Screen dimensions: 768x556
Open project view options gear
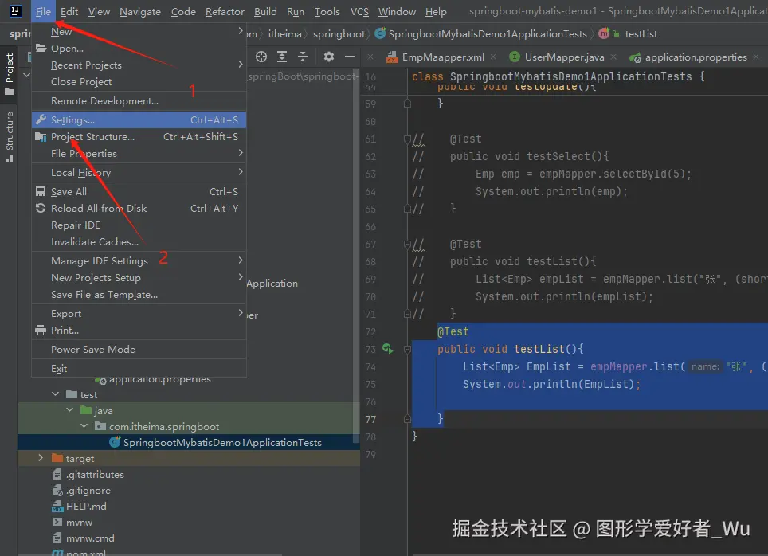click(x=329, y=57)
